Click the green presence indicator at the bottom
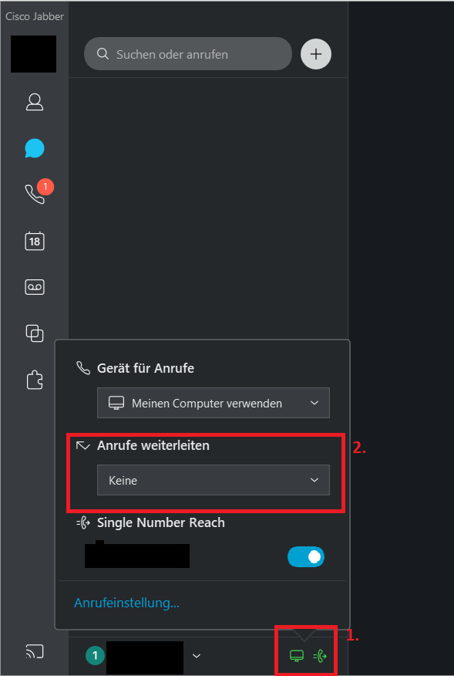 [95, 657]
